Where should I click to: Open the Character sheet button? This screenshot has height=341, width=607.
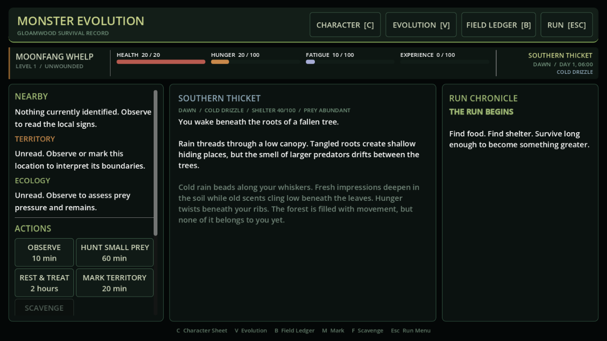[x=345, y=25]
